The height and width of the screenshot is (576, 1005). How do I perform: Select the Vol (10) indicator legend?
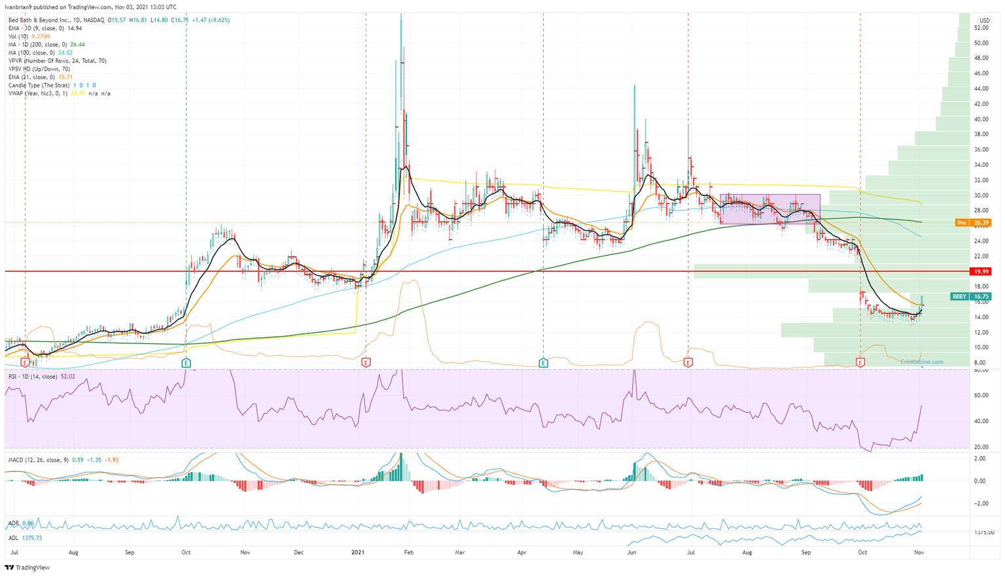coord(29,37)
